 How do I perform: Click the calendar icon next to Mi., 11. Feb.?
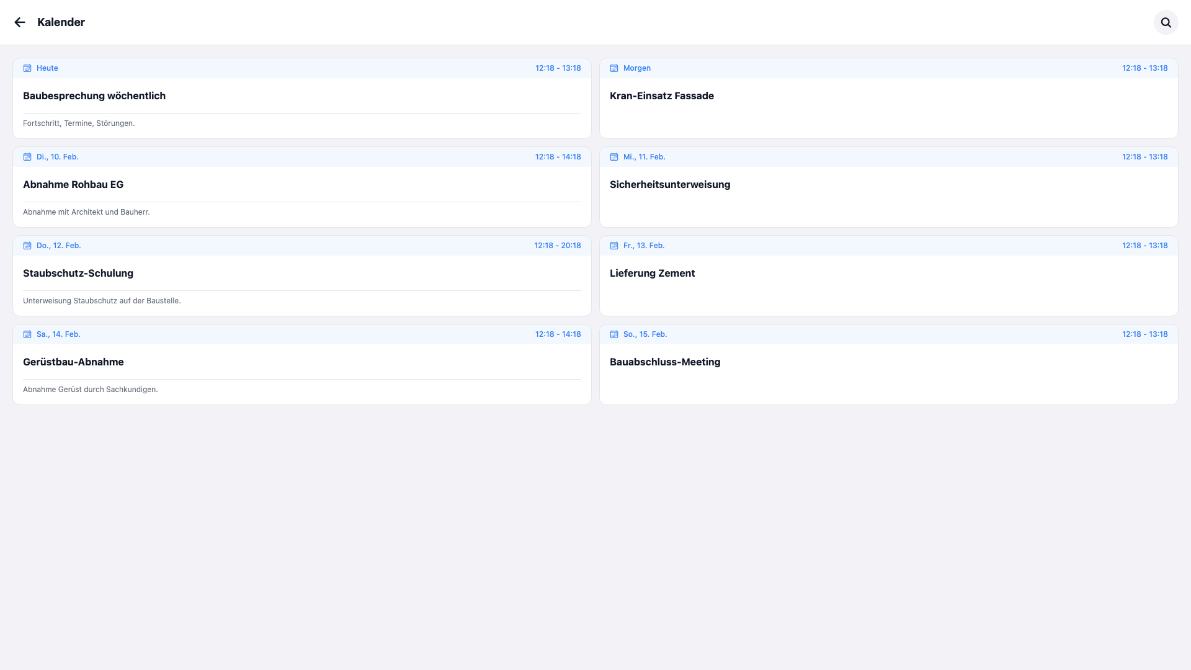pyautogui.click(x=614, y=157)
